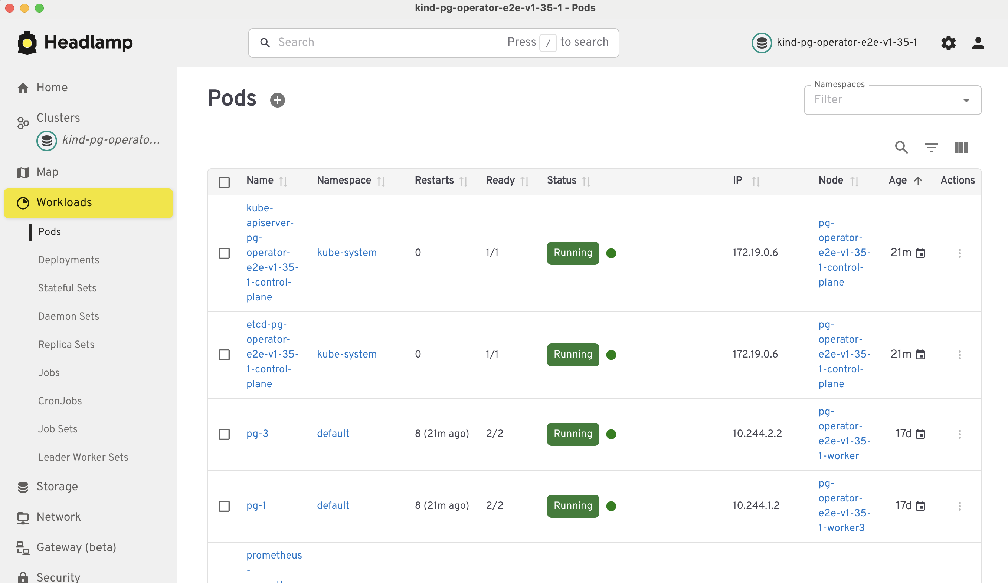Open actions menu for etcd pod row
The width and height of the screenshot is (1008, 583).
[959, 355]
